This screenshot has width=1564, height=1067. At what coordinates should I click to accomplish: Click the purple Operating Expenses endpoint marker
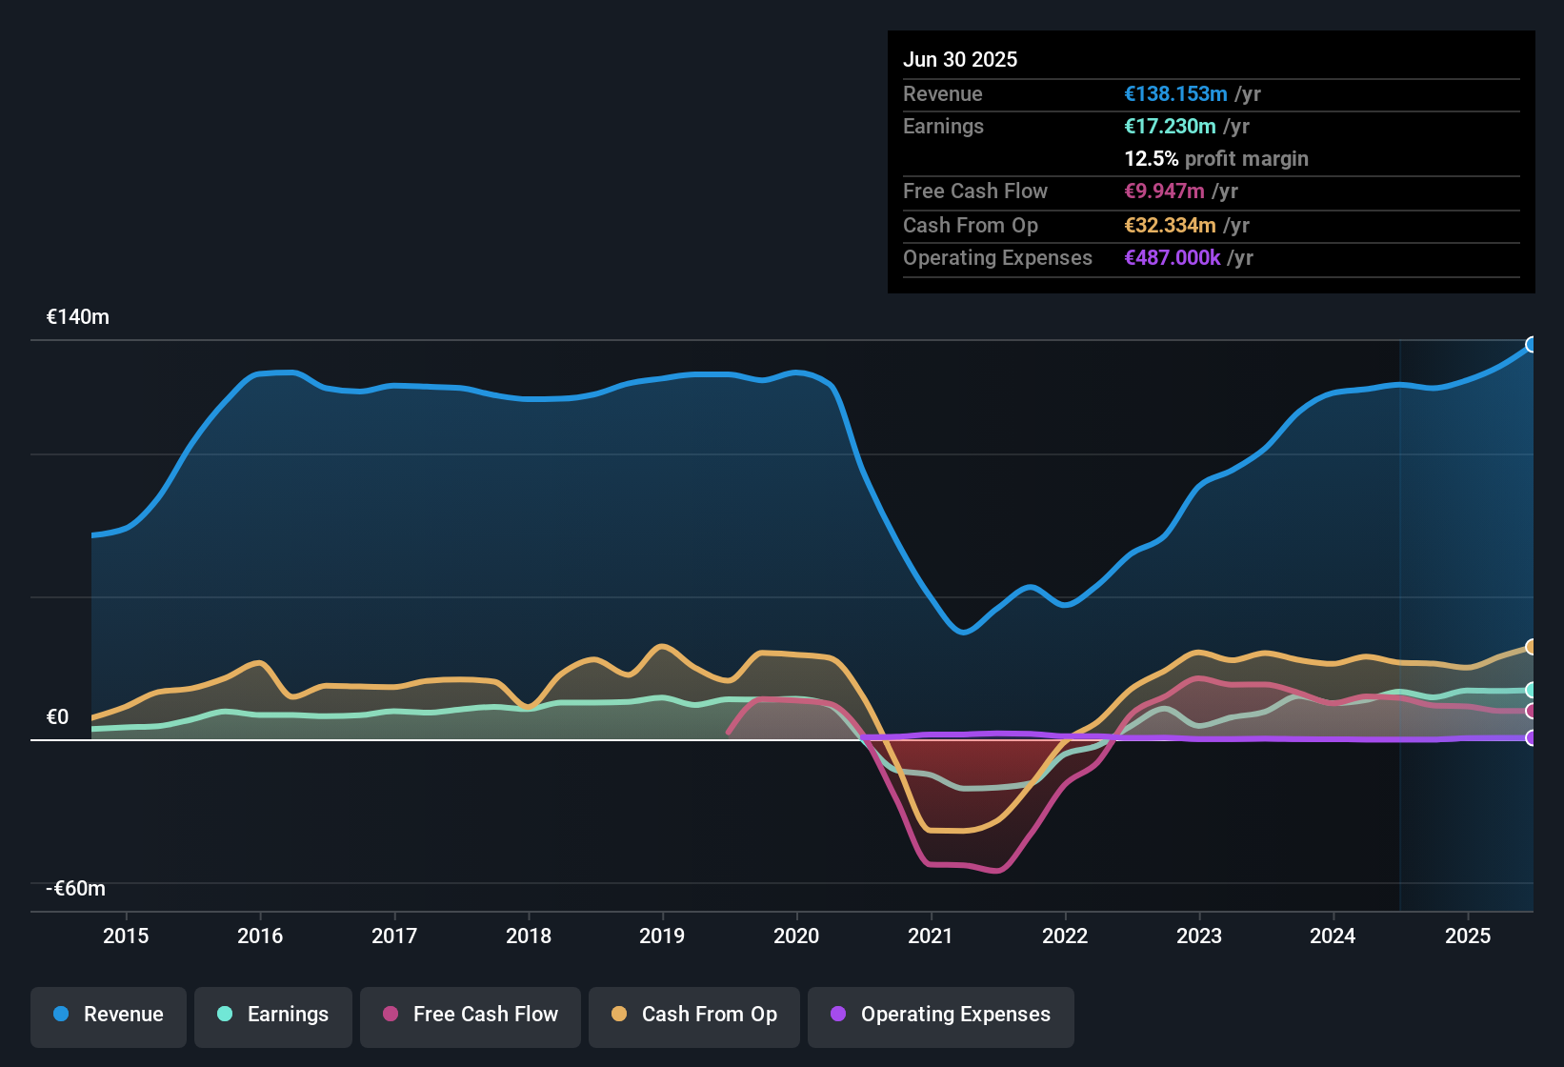(x=1531, y=736)
